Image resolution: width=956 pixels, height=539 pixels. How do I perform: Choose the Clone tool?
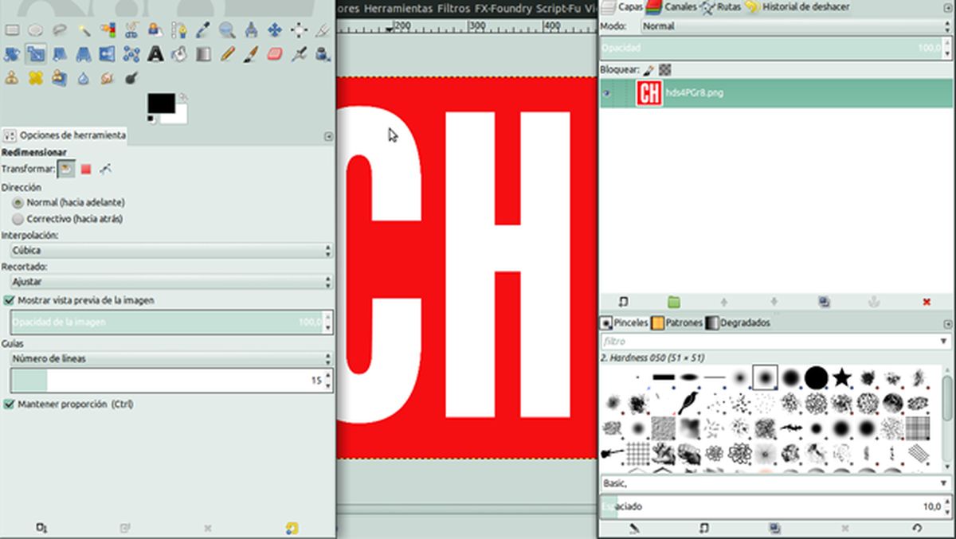[x=11, y=77]
